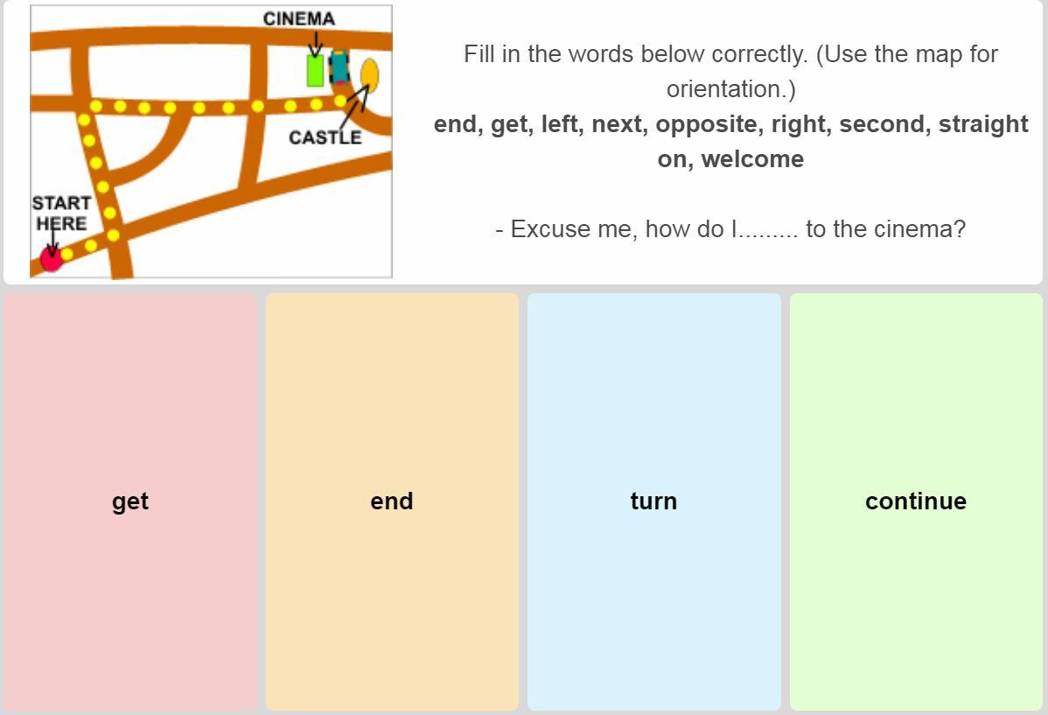Viewport: 1048px width, 715px height.
Task: Click the question asking about the cinema
Action: [x=730, y=229]
